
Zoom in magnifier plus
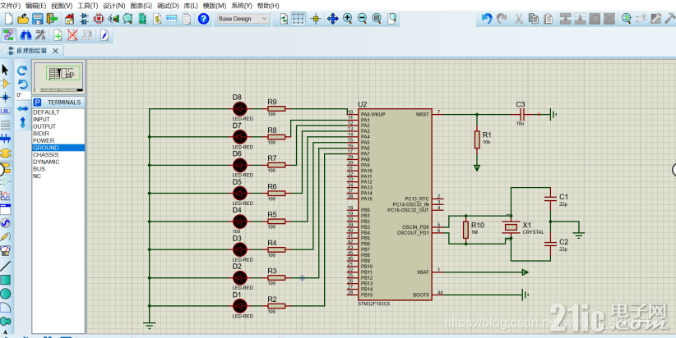pos(348,19)
